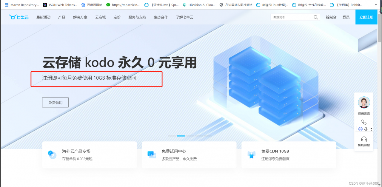Click the 海外云产品专场 card icon
This screenshot has height=187, width=382.
click(52, 154)
